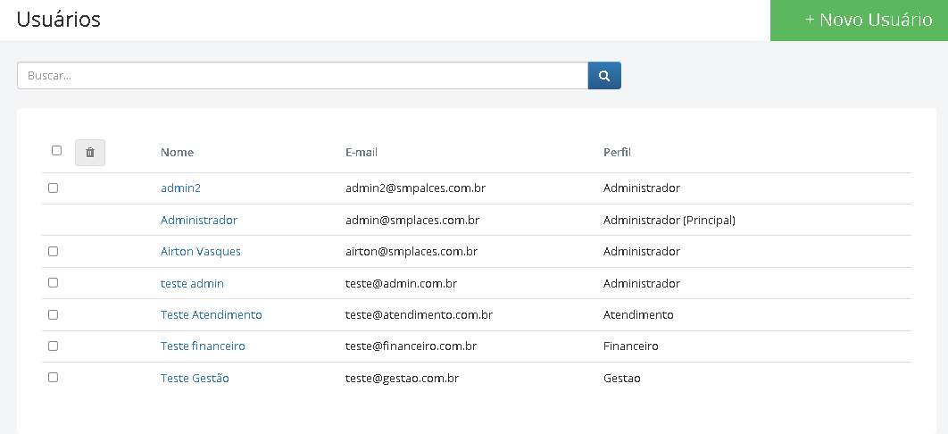Check the box for admin2 row
Screen dimensions: 948x434
54,188
